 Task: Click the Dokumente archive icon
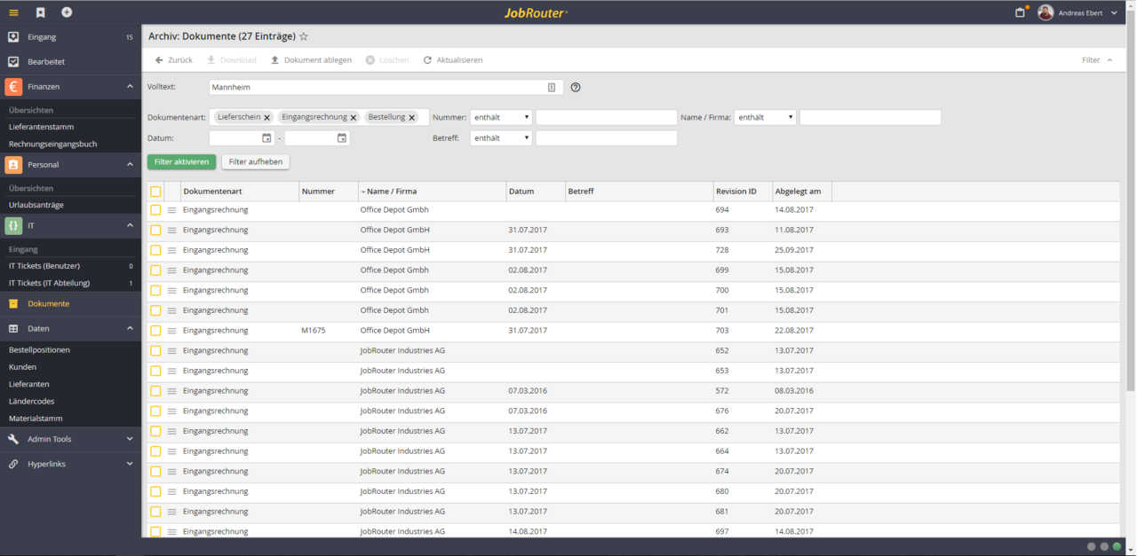point(13,304)
